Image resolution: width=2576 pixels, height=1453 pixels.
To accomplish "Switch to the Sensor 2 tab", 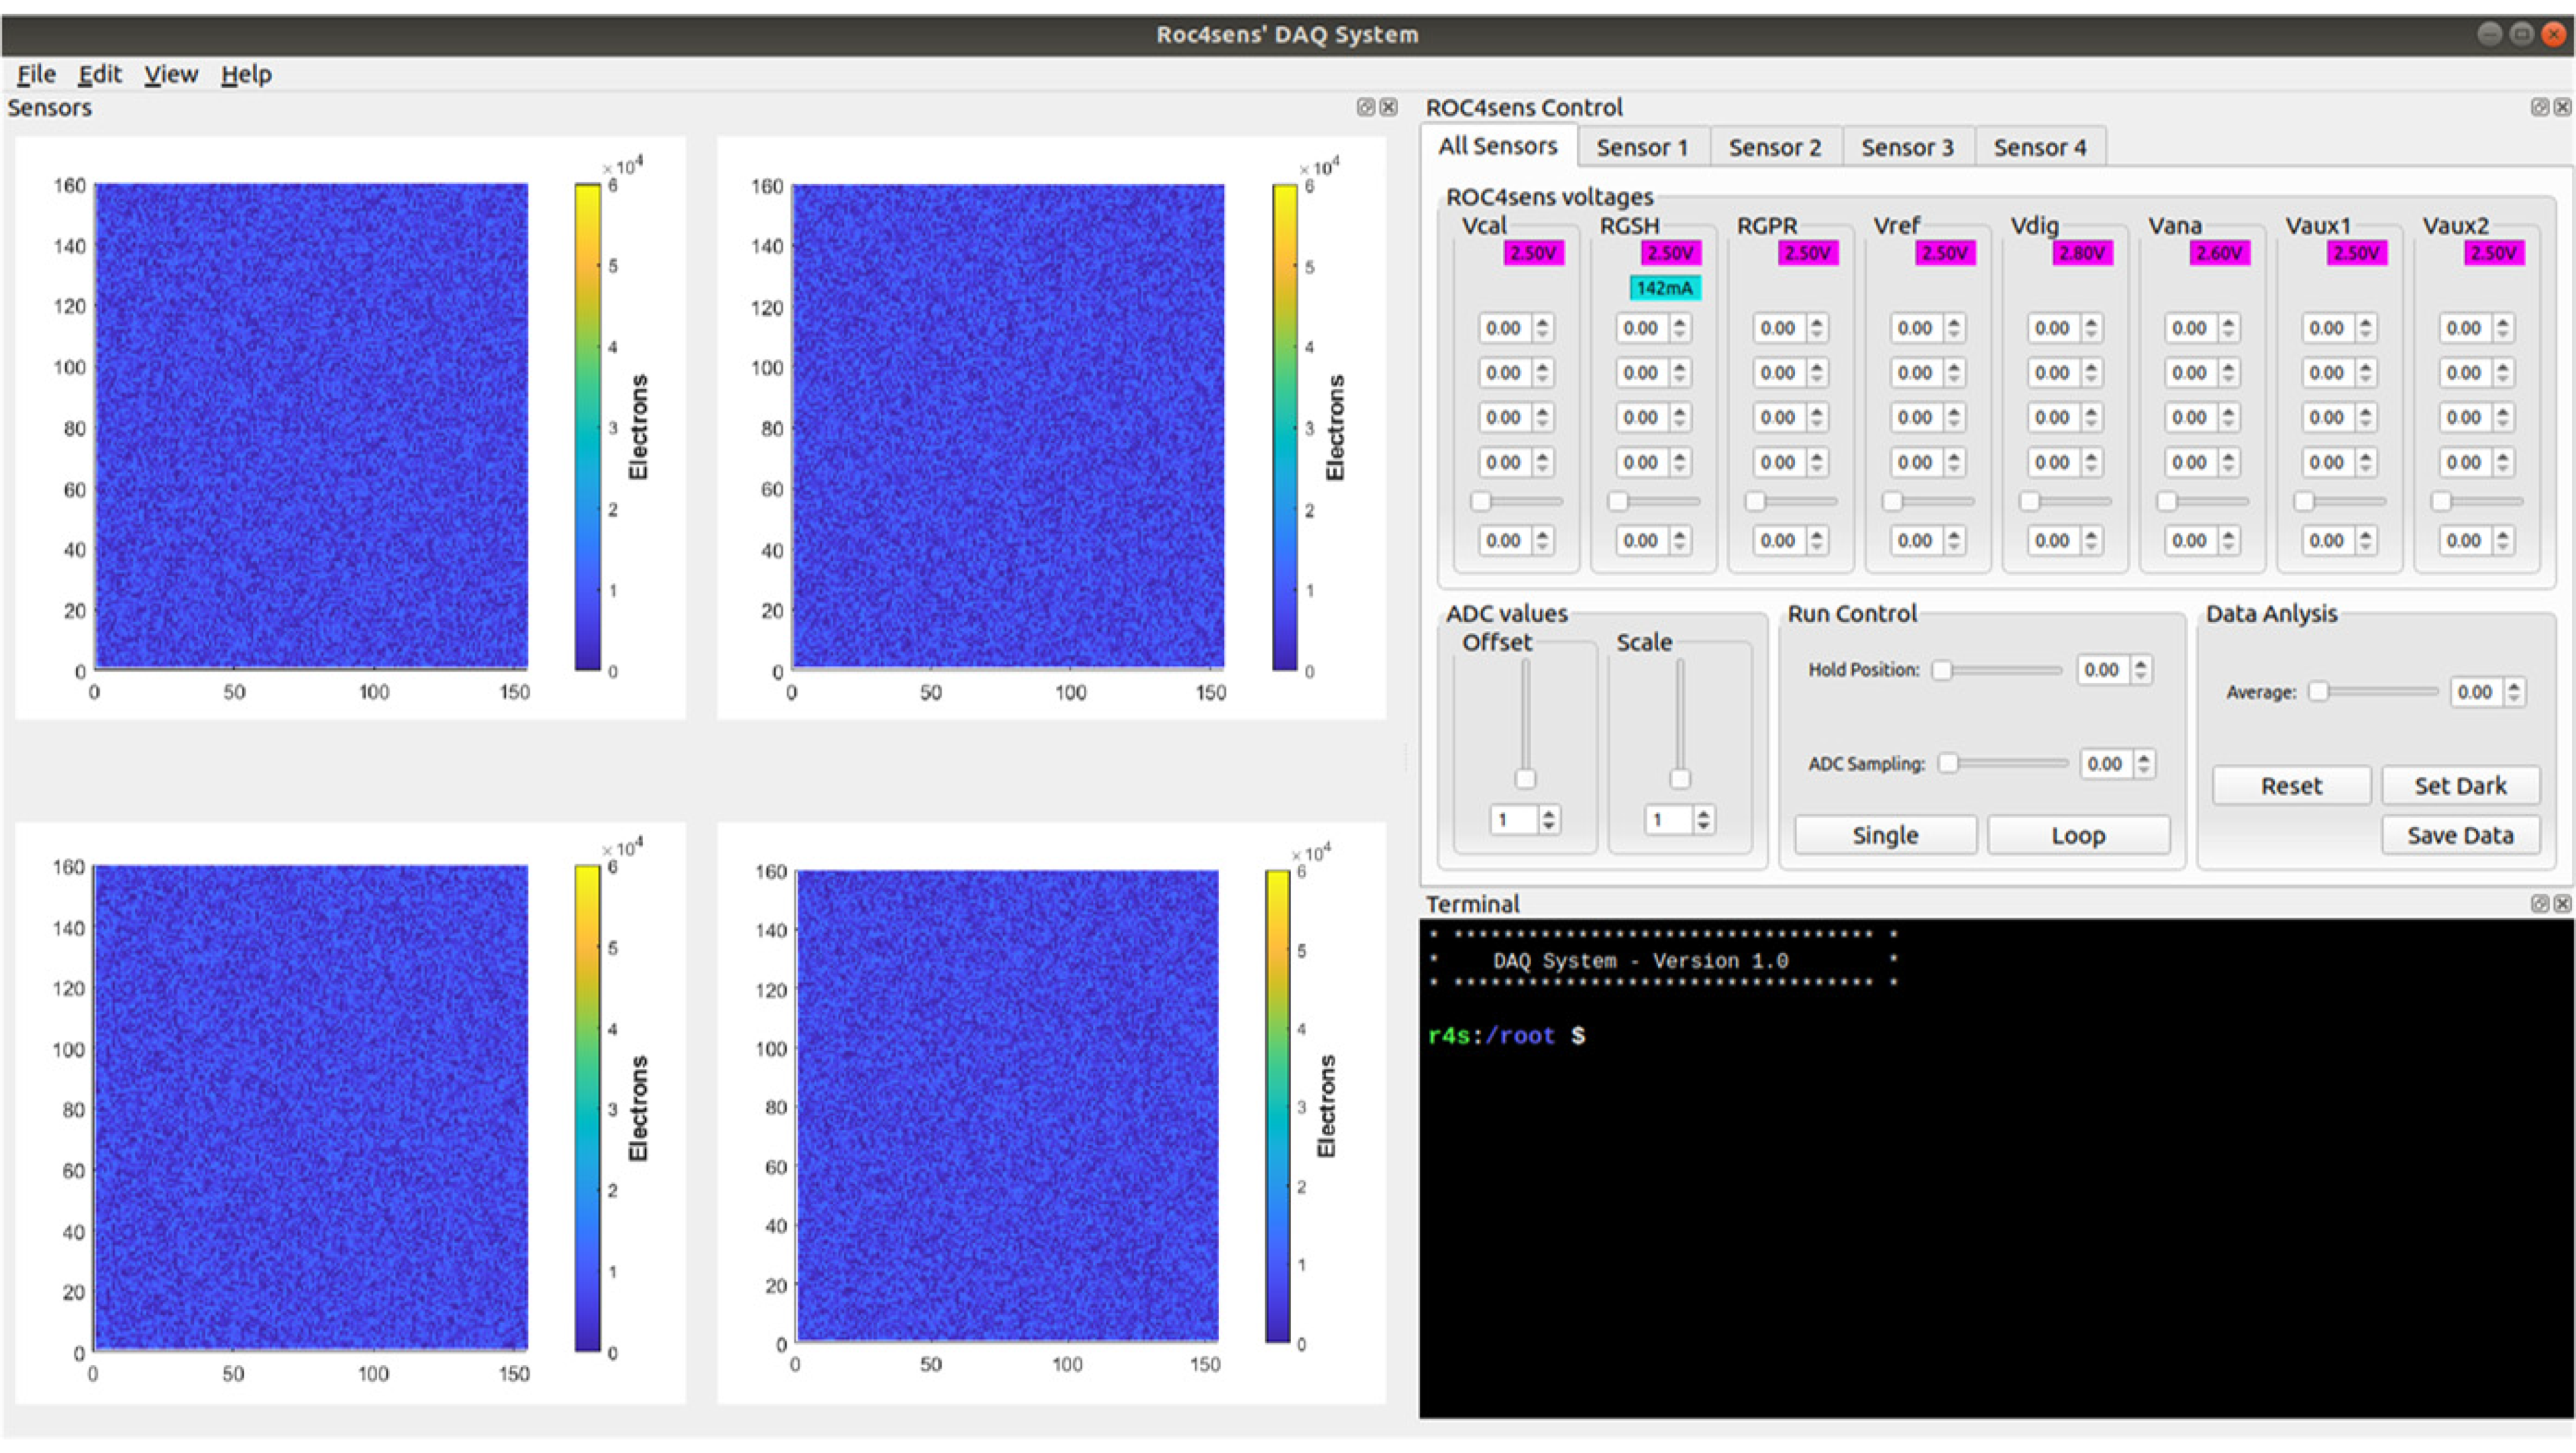I will (x=1775, y=148).
